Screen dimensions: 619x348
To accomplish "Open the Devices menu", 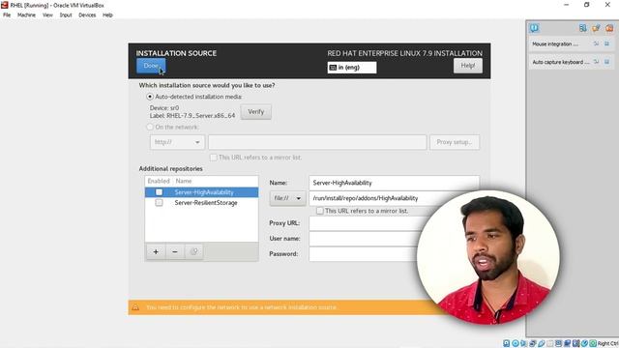I will point(87,15).
